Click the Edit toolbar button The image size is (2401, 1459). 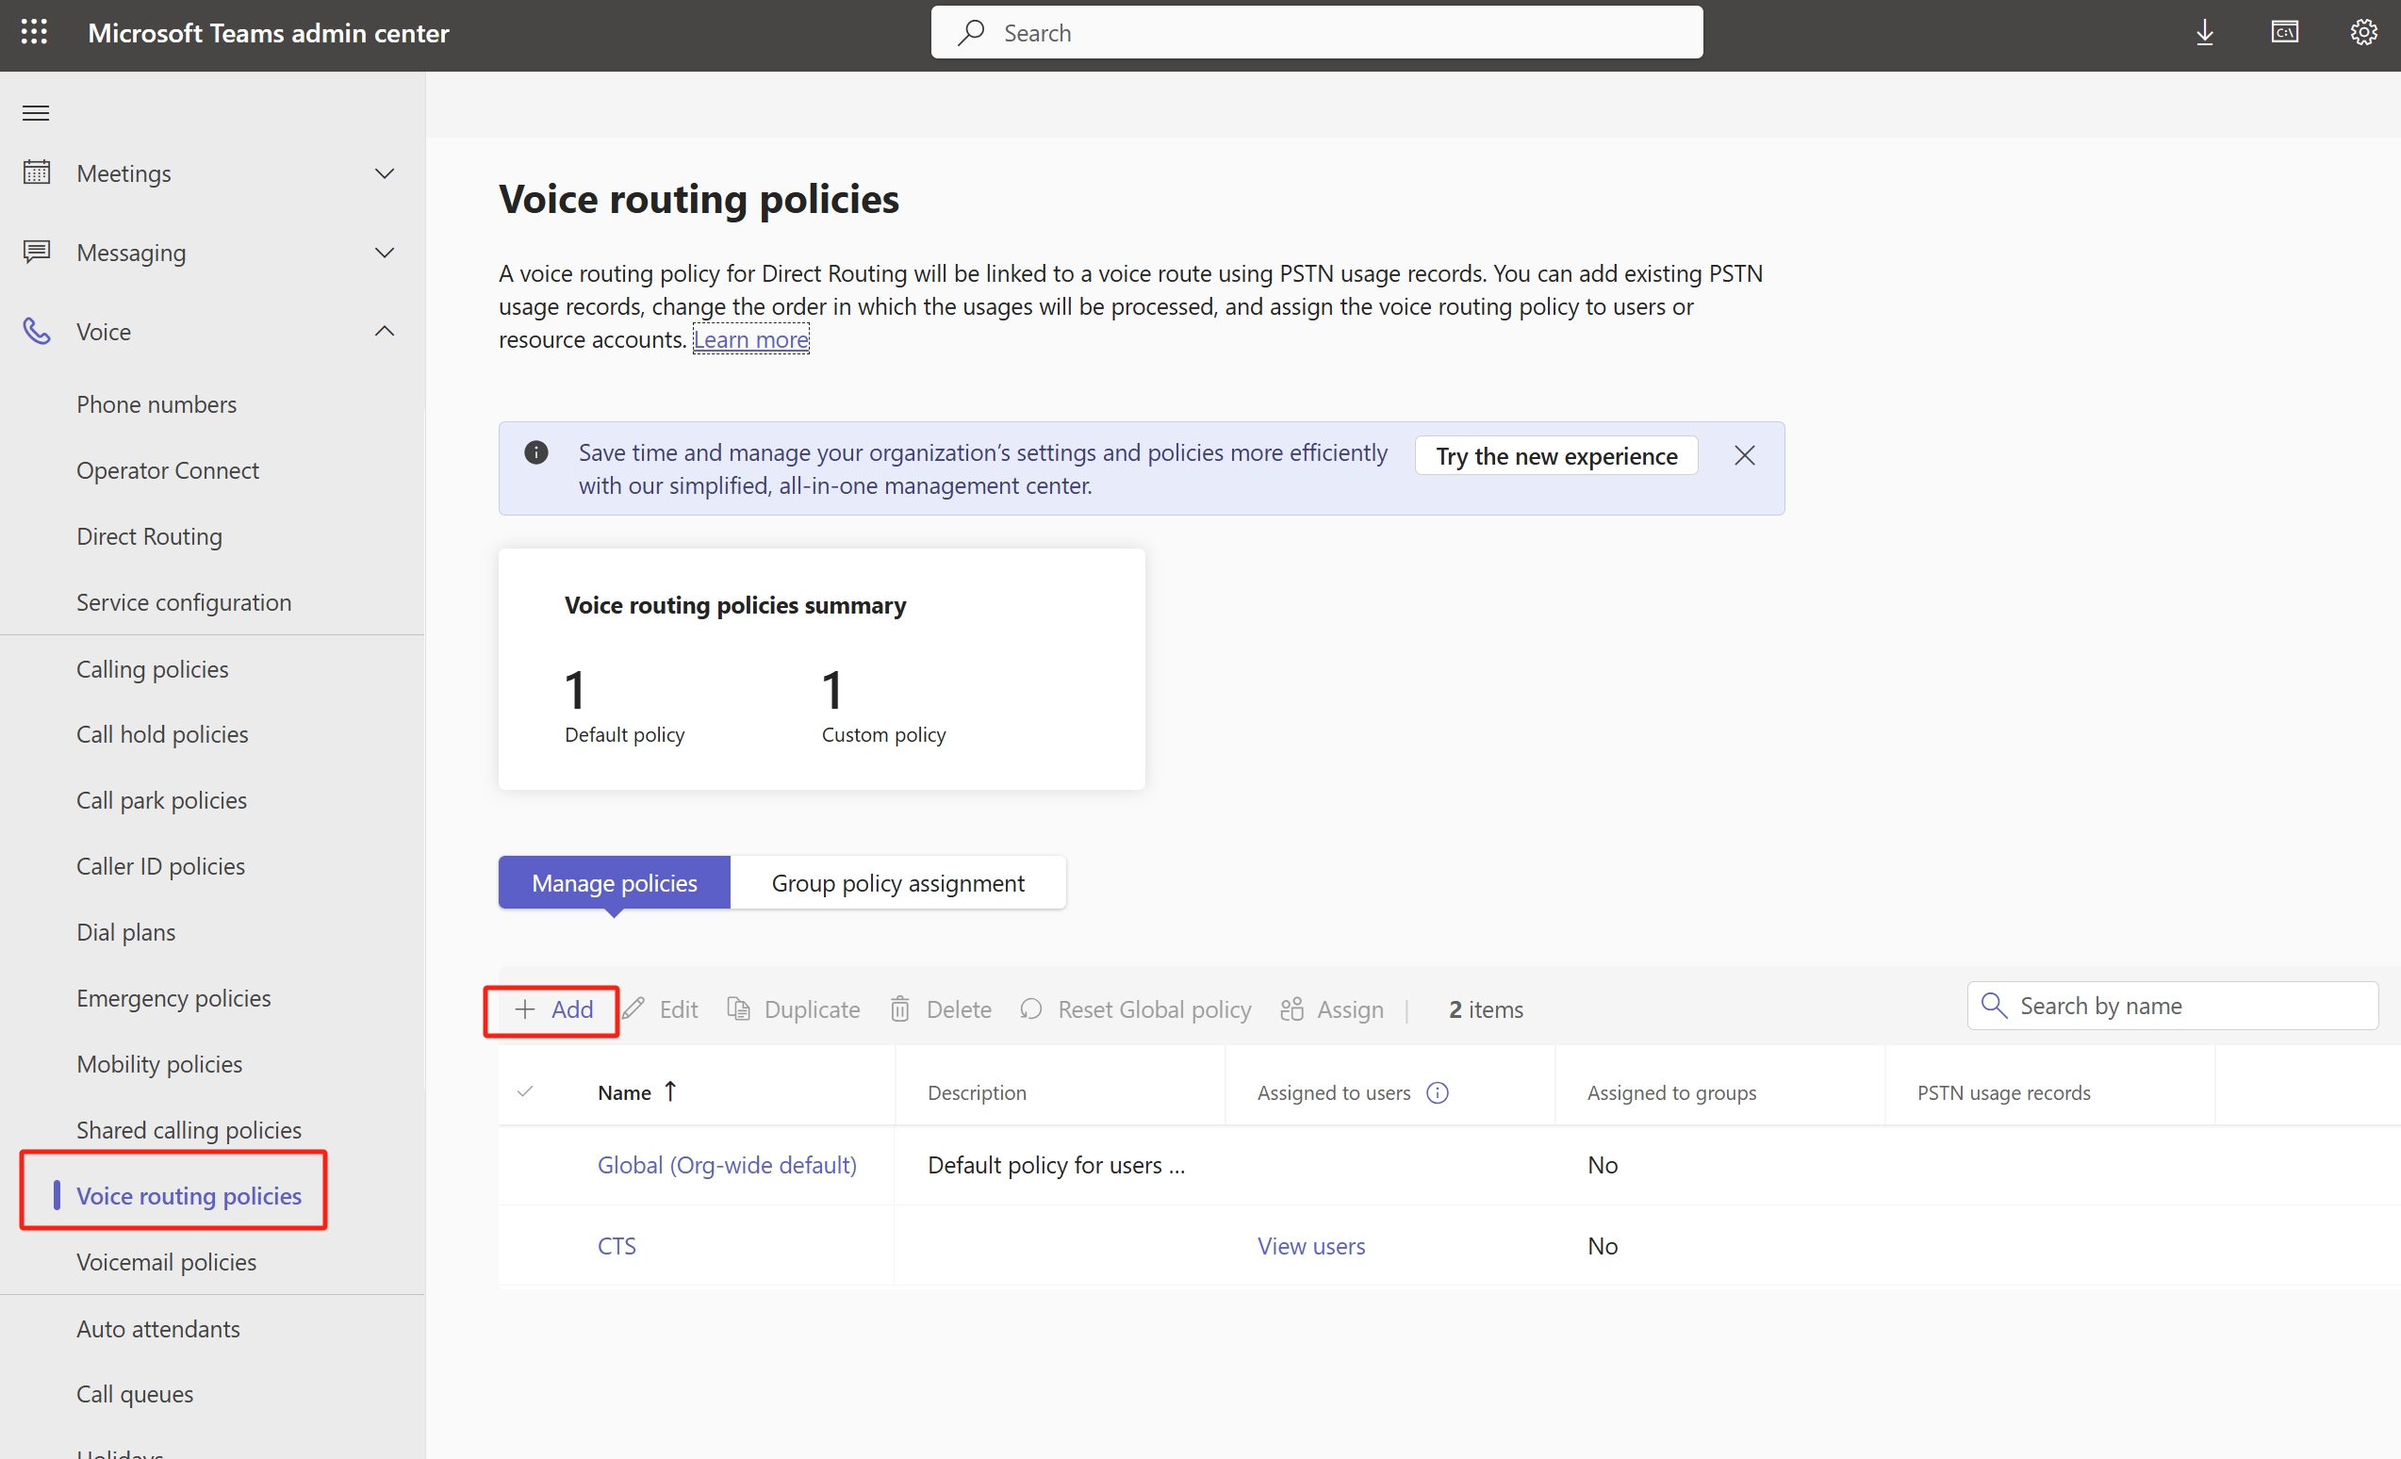661,1009
